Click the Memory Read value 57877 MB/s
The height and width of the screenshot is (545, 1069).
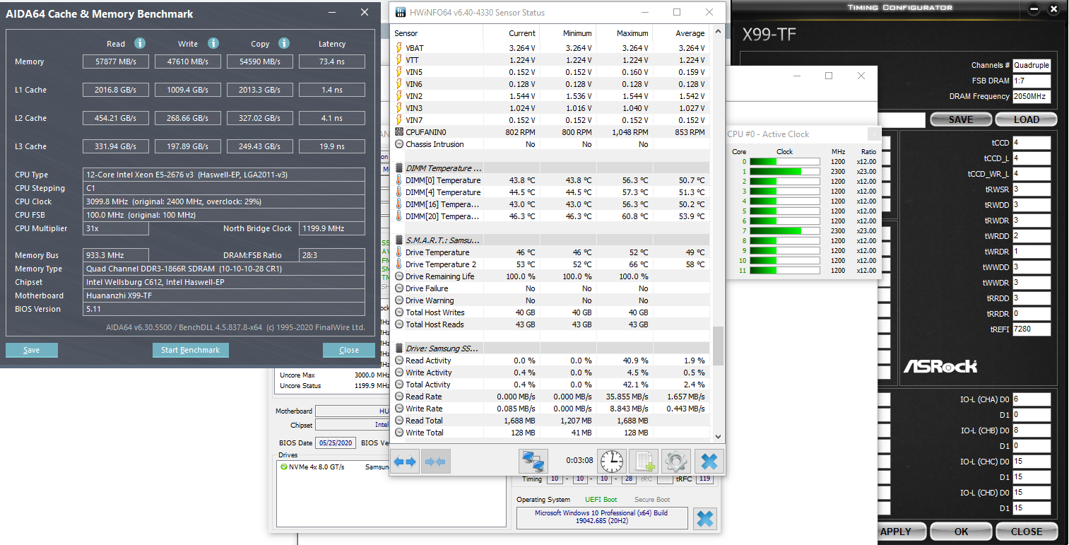tap(116, 61)
